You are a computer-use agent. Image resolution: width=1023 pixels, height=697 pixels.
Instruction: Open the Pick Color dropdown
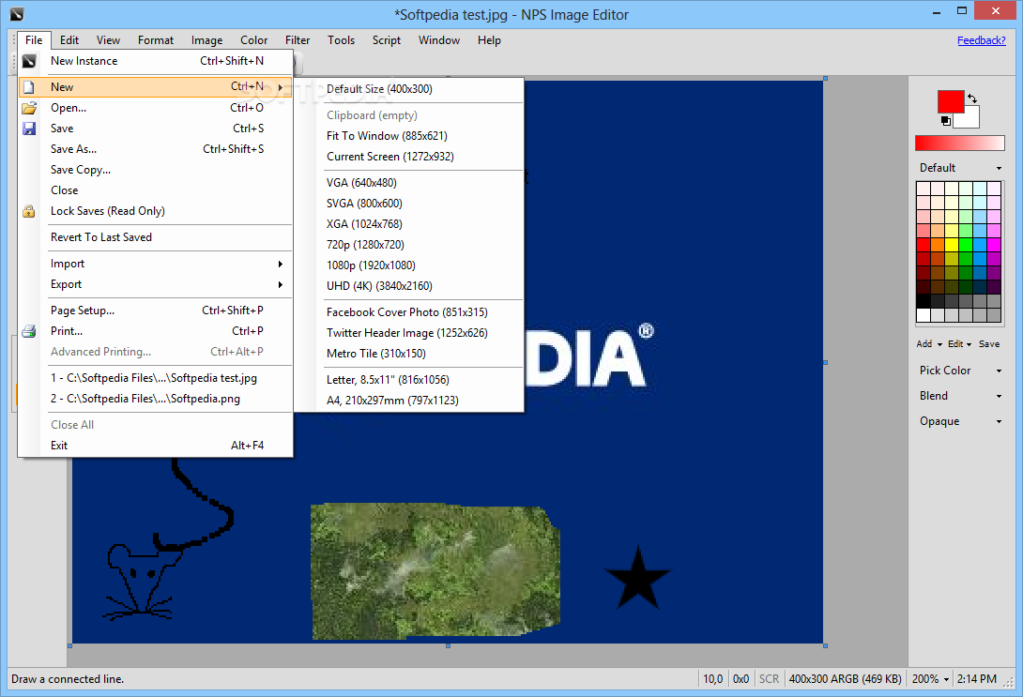click(x=960, y=371)
